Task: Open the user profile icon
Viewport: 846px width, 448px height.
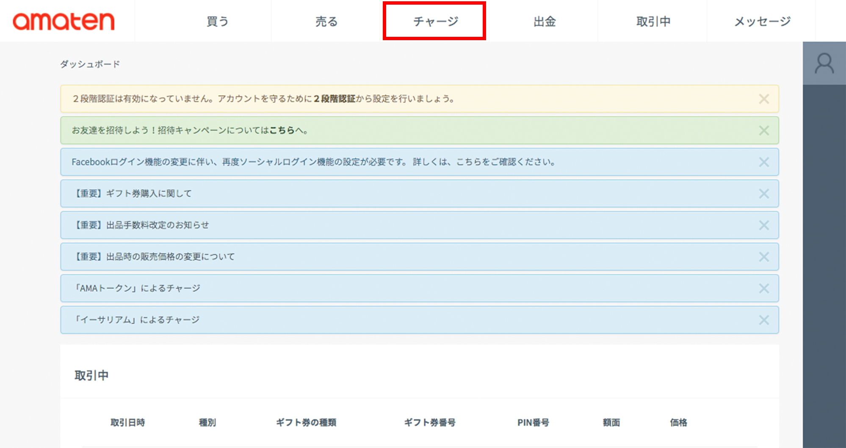Action: [x=824, y=63]
